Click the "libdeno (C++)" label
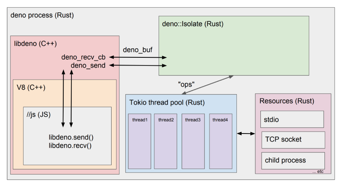 click(35, 44)
